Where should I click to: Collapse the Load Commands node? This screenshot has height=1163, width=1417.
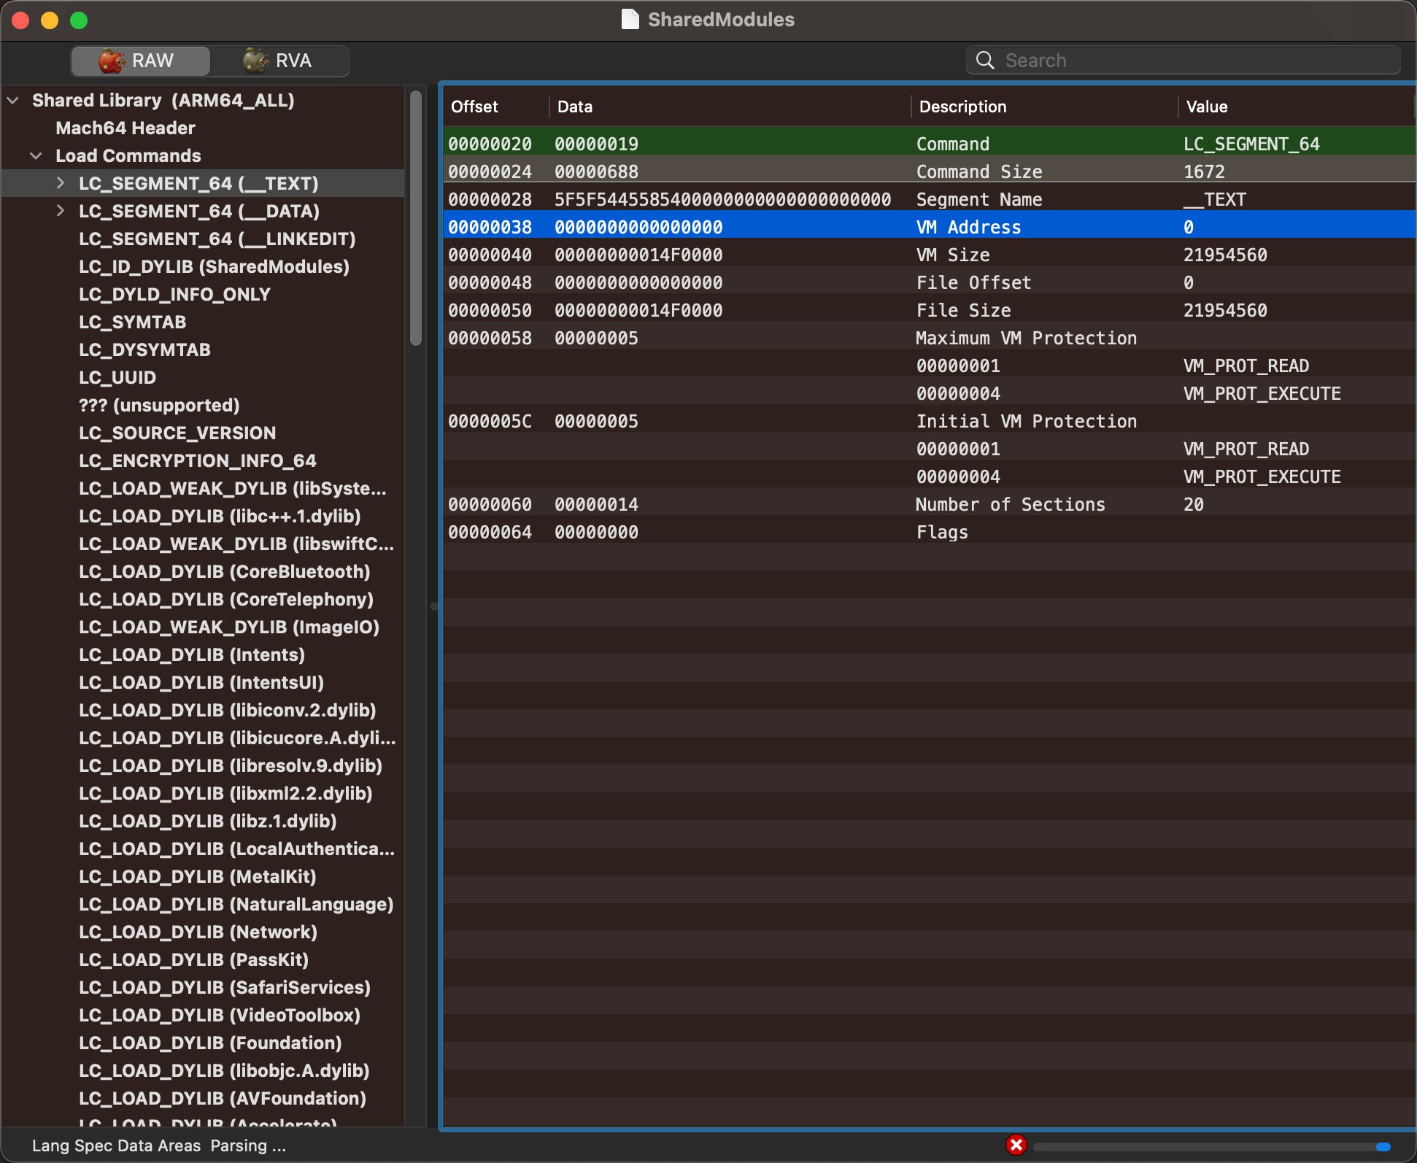(x=36, y=155)
